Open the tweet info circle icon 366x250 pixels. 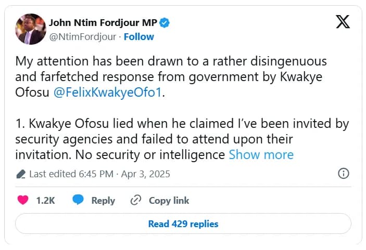[344, 174]
